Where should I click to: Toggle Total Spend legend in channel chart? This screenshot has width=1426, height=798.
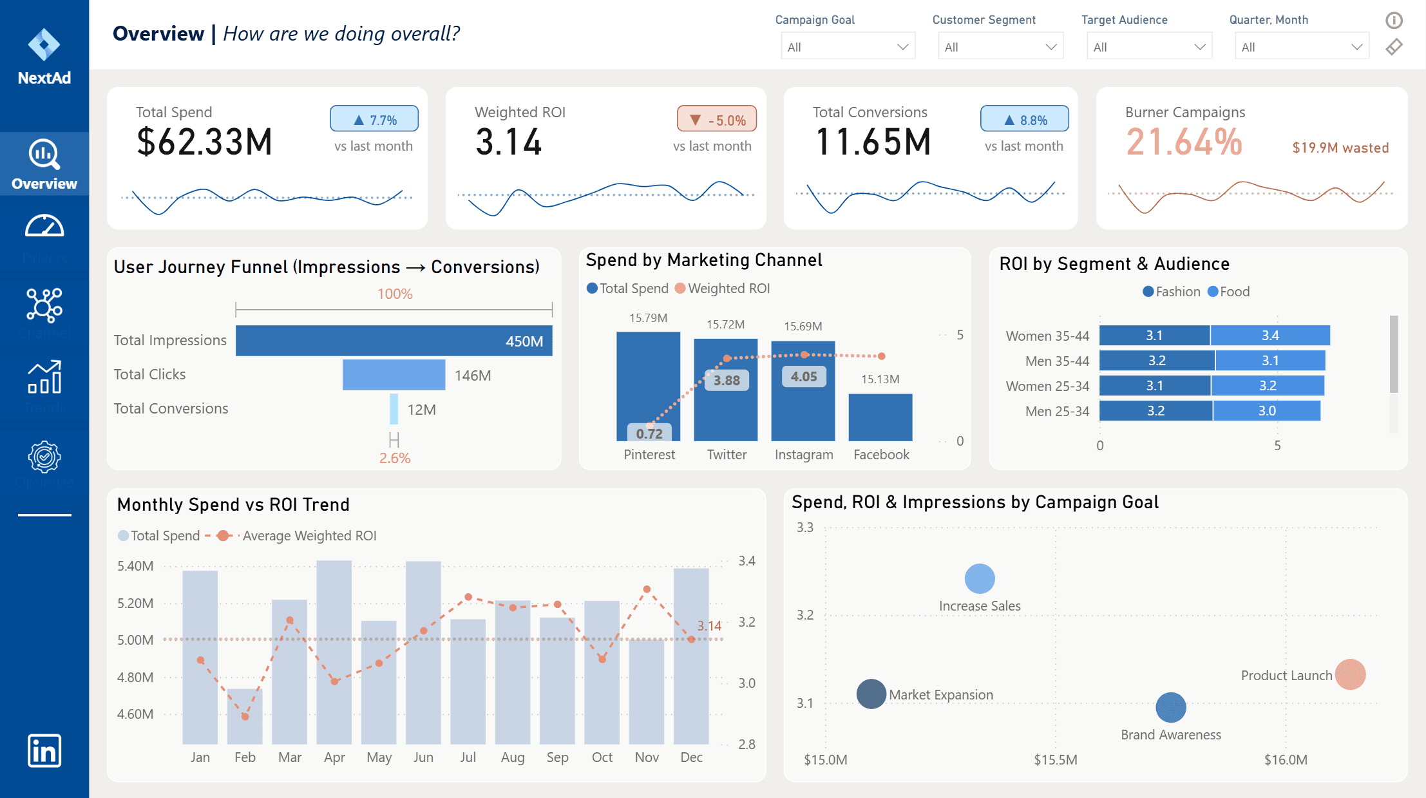(x=627, y=289)
